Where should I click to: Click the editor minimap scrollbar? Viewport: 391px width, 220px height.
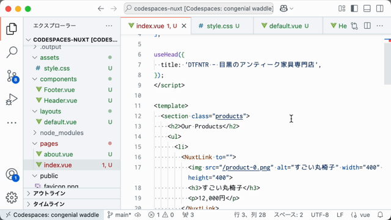(x=387, y=61)
